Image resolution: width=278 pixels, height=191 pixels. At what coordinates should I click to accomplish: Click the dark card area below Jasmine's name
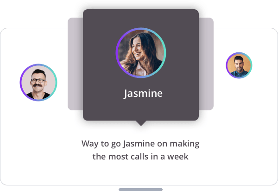point(141,110)
